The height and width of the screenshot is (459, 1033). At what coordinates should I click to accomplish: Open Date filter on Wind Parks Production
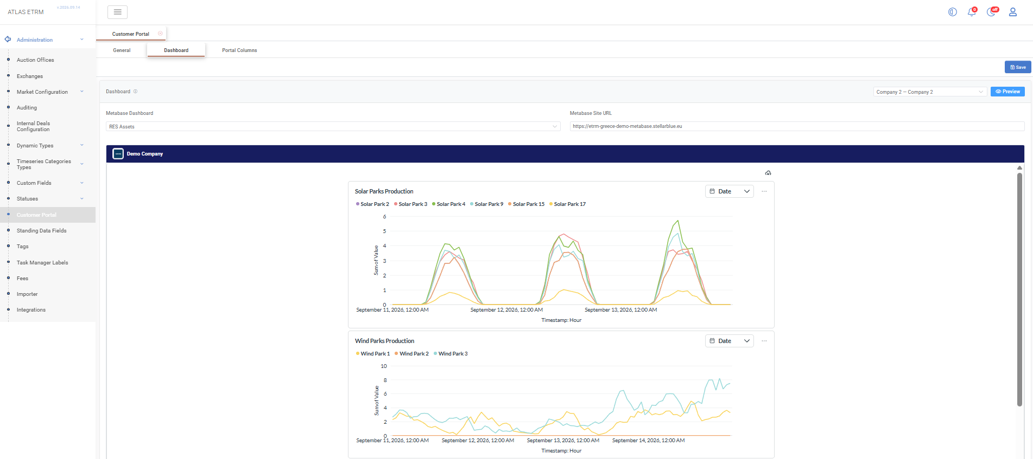[729, 341]
